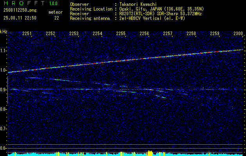Click time marker 2256
Viewport: 246px width, 156px height.
144,34
